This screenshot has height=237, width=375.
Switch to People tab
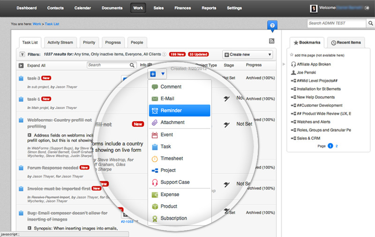pos(137,43)
